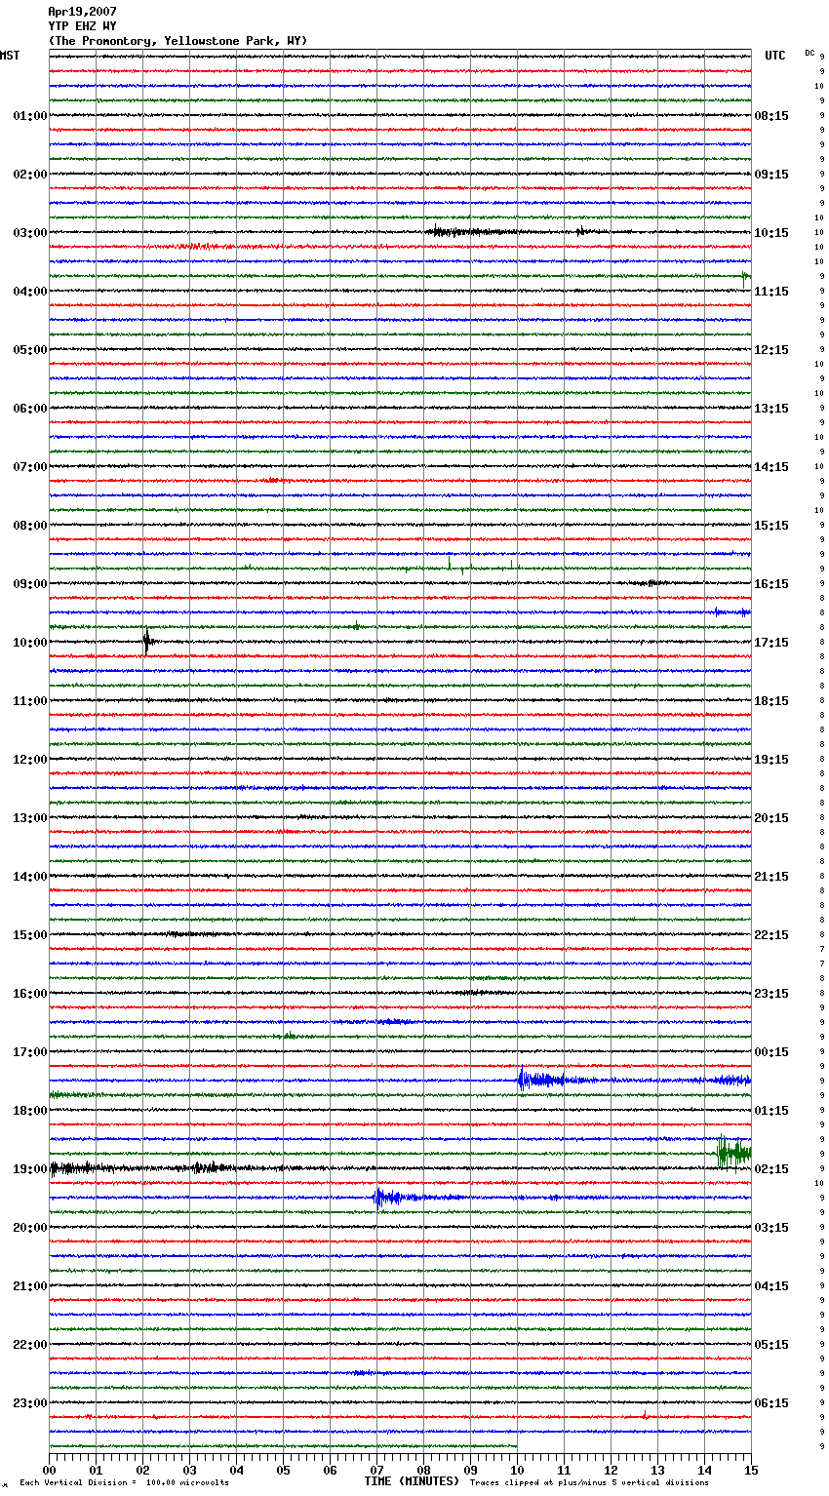Select the 07:00 MST time label
This screenshot has width=829, height=1496.
coord(29,467)
